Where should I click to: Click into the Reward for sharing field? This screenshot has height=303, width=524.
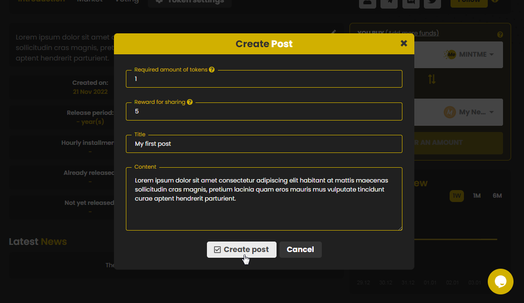pyautogui.click(x=264, y=111)
